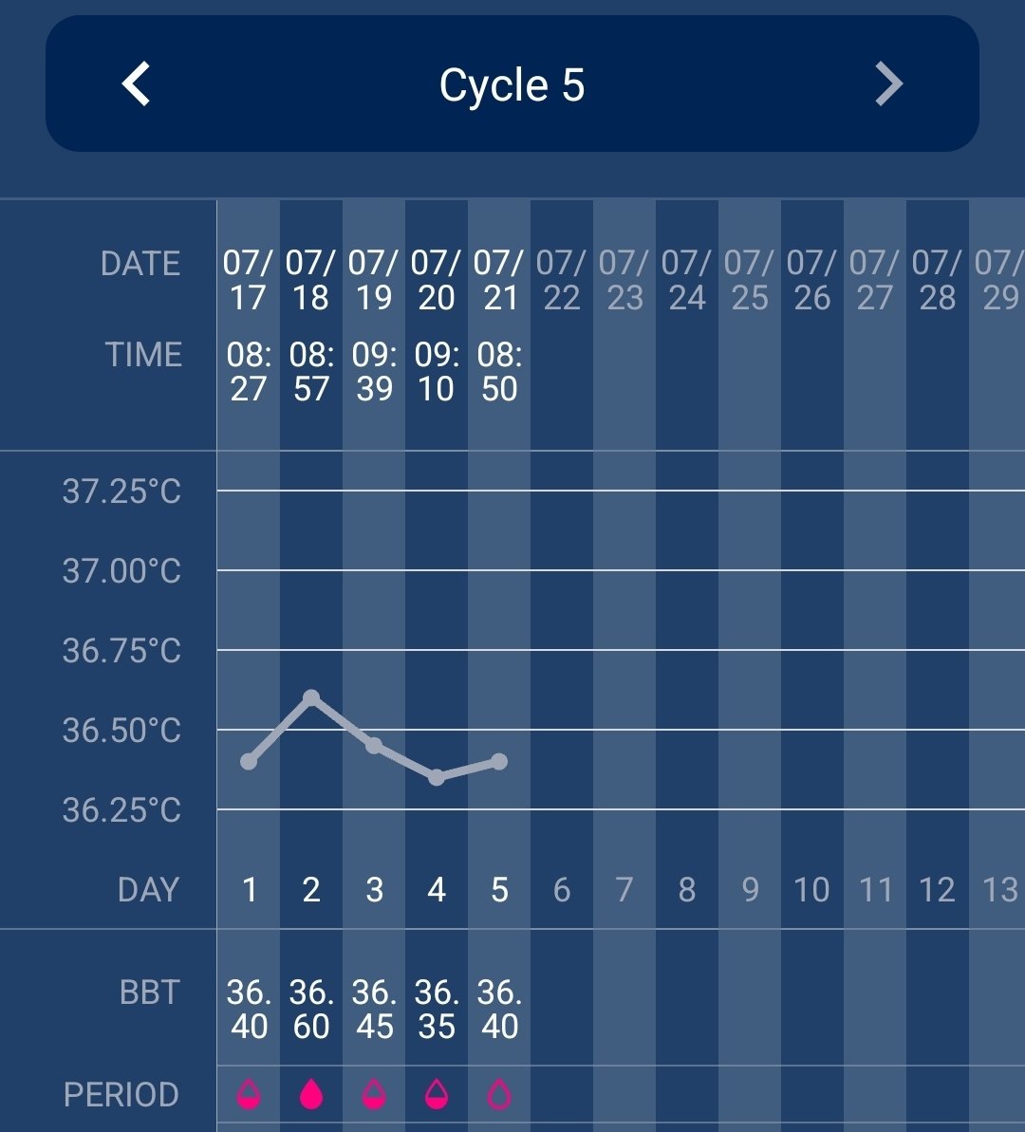Tap the outlined period drop on day 5
The height and width of the screenshot is (1132, 1025).
(499, 1095)
